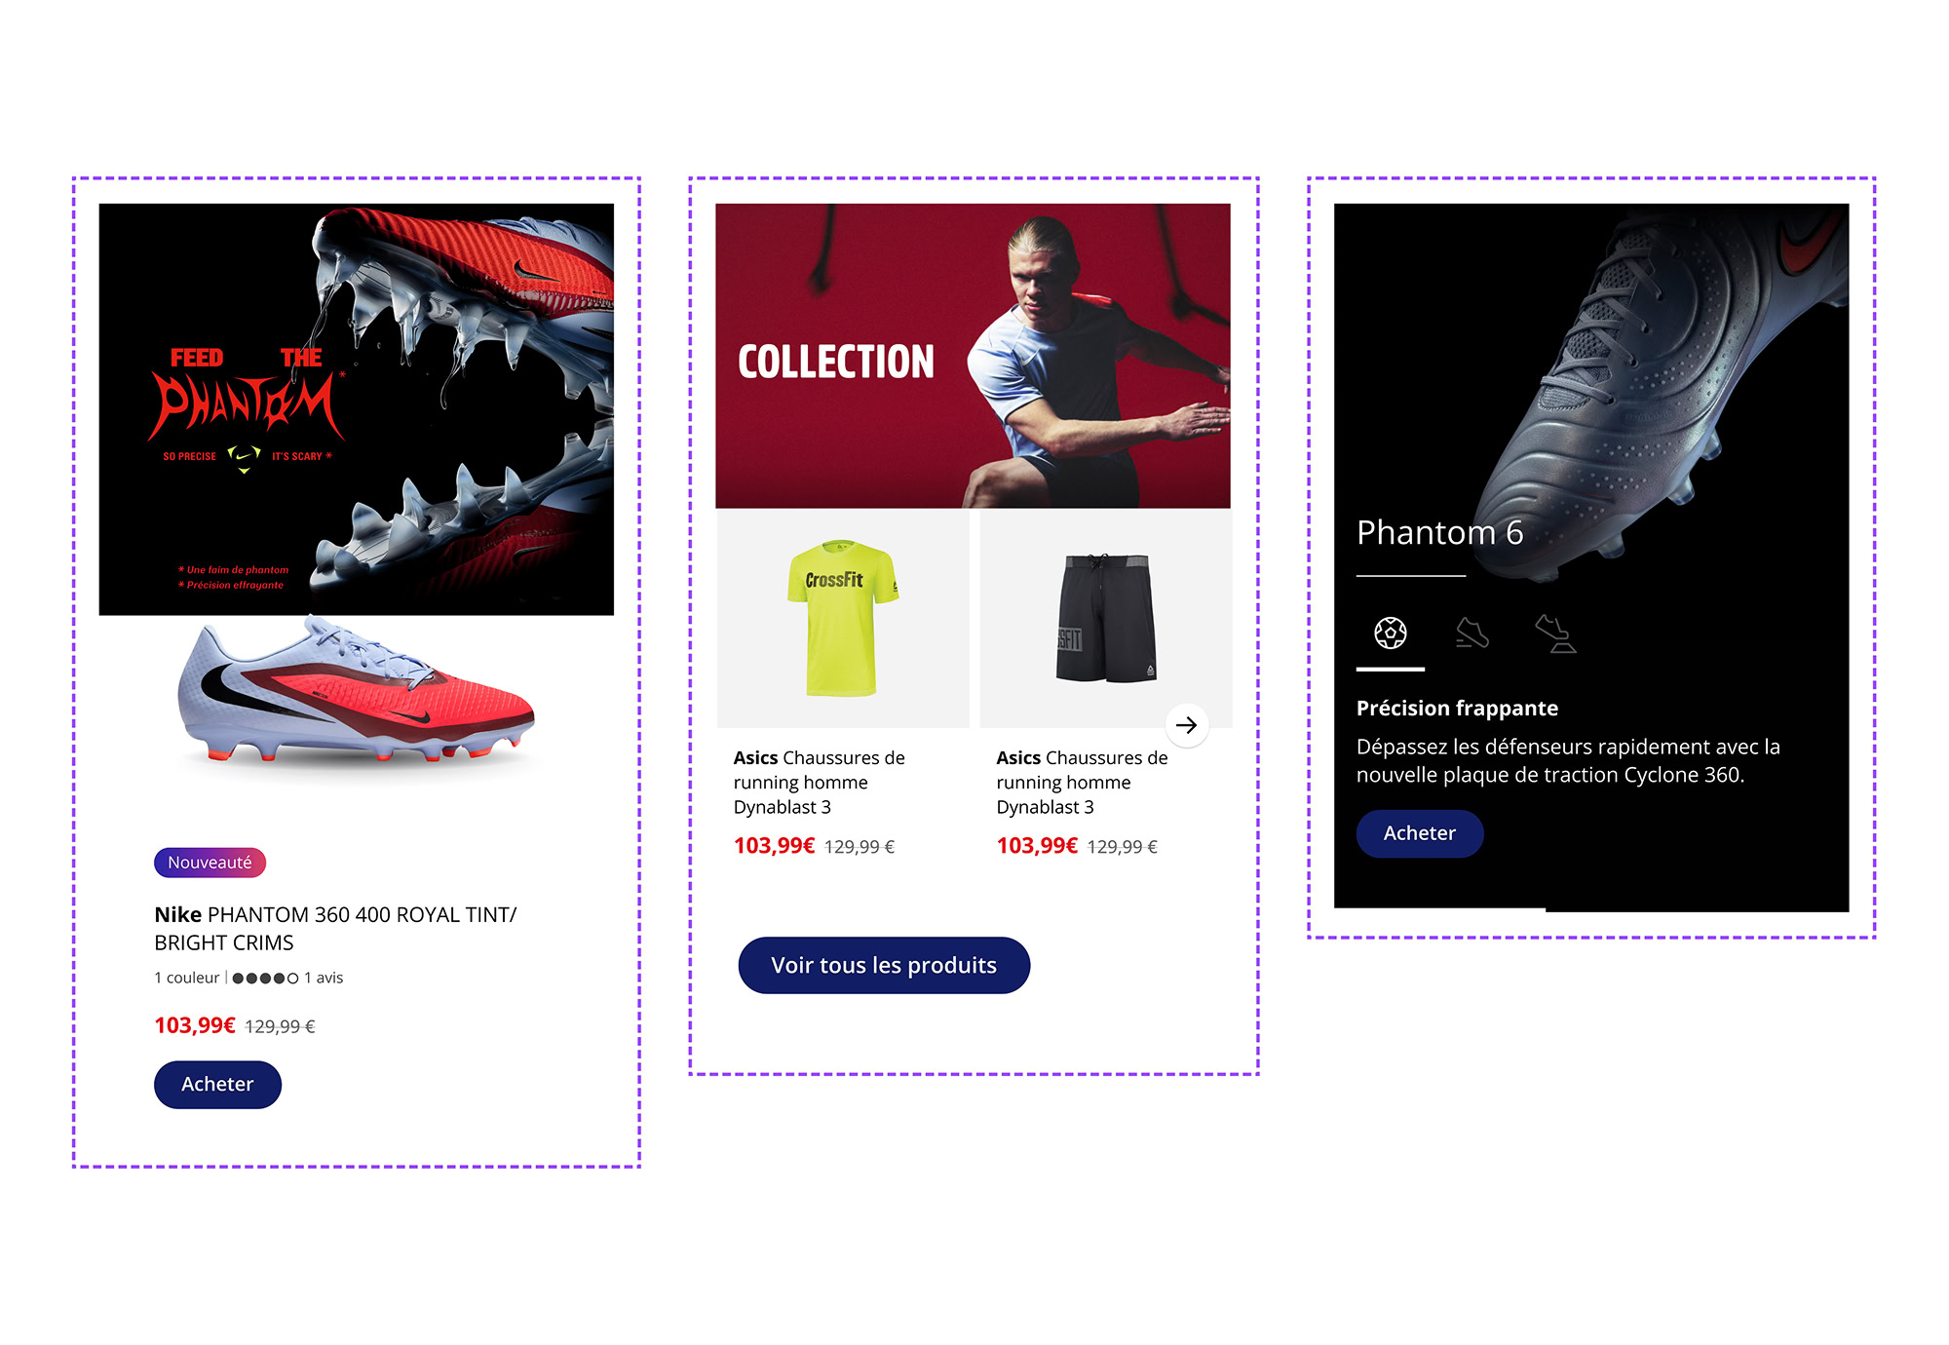Click Voir tous les produits button
Image resolution: width=1949 pixels, height=1345 pixels.
[x=884, y=966]
